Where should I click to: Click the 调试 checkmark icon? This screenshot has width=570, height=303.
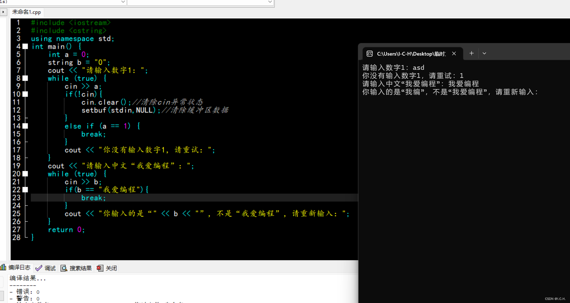point(39,268)
